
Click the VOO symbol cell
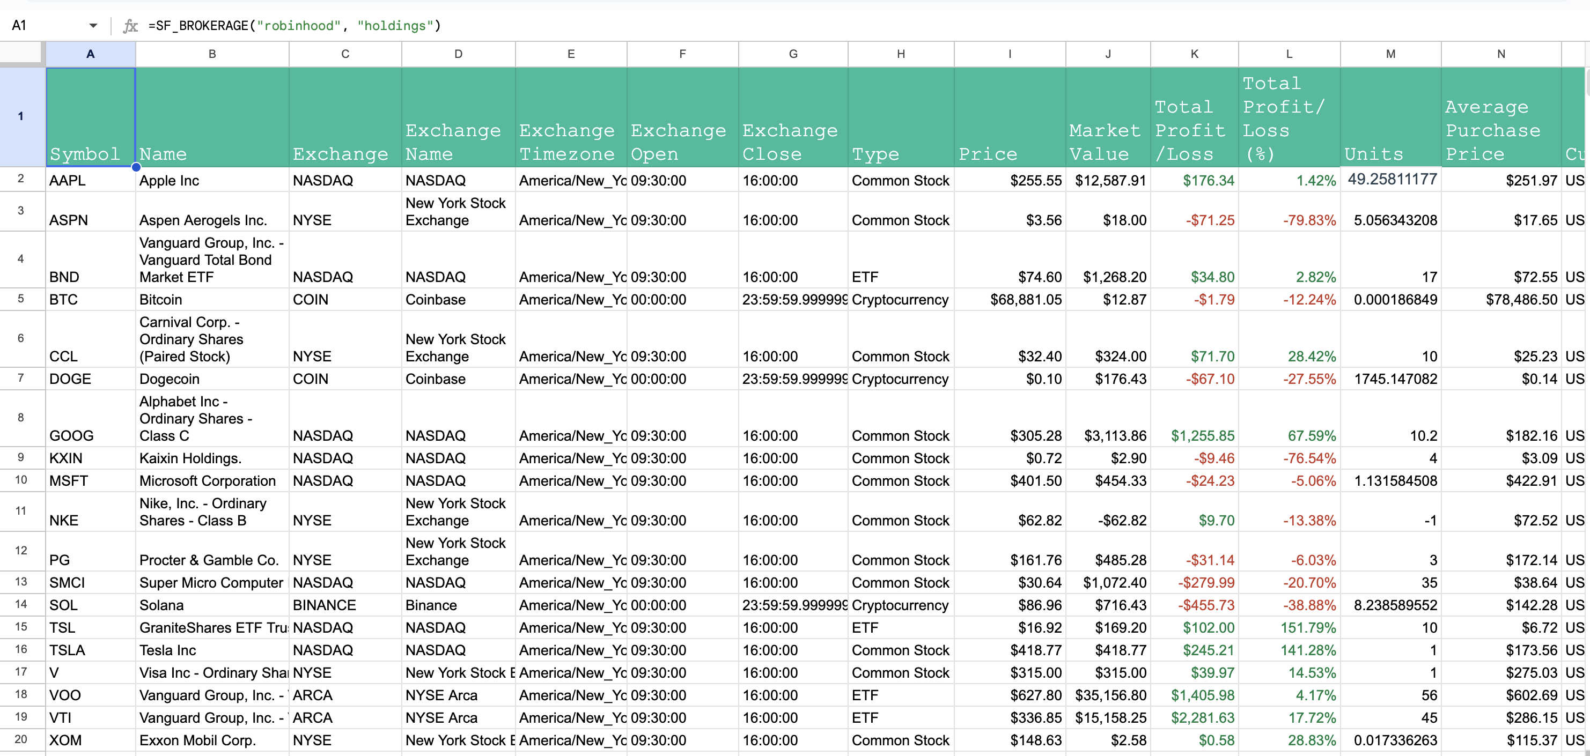click(x=91, y=695)
